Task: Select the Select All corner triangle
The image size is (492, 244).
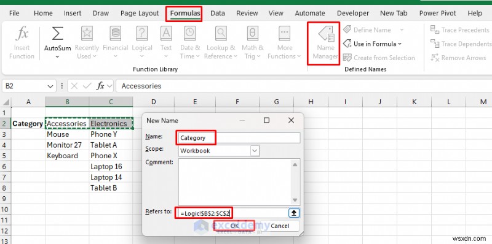Action: click(x=6, y=102)
